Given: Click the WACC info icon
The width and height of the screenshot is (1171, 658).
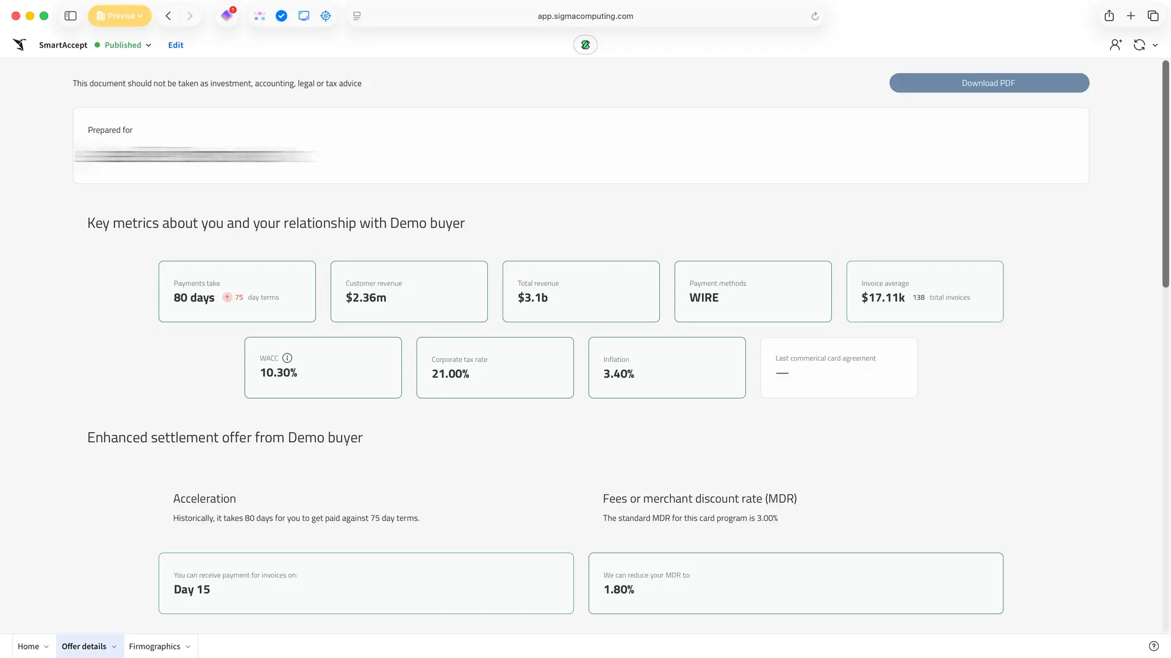Looking at the screenshot, I should (287, 358).
